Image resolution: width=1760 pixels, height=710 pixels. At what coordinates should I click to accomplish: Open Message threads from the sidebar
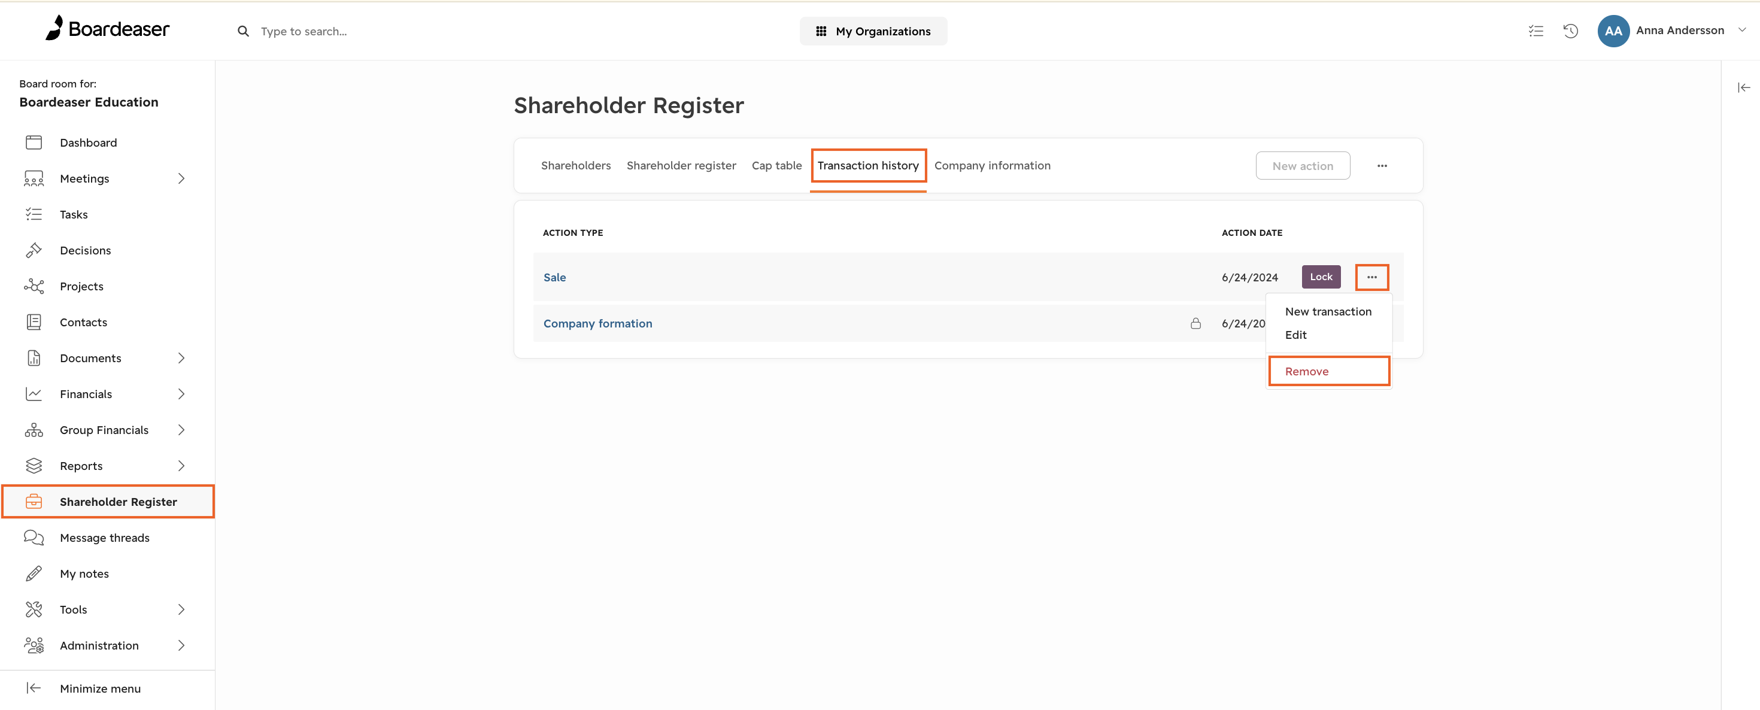[105, 537]
